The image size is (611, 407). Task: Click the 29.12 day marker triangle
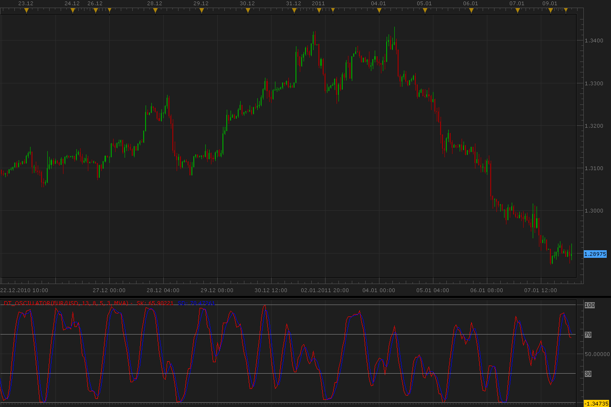tap(201, 10)
